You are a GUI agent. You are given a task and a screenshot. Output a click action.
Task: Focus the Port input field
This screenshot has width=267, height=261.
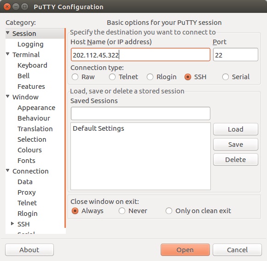point(236,55)
